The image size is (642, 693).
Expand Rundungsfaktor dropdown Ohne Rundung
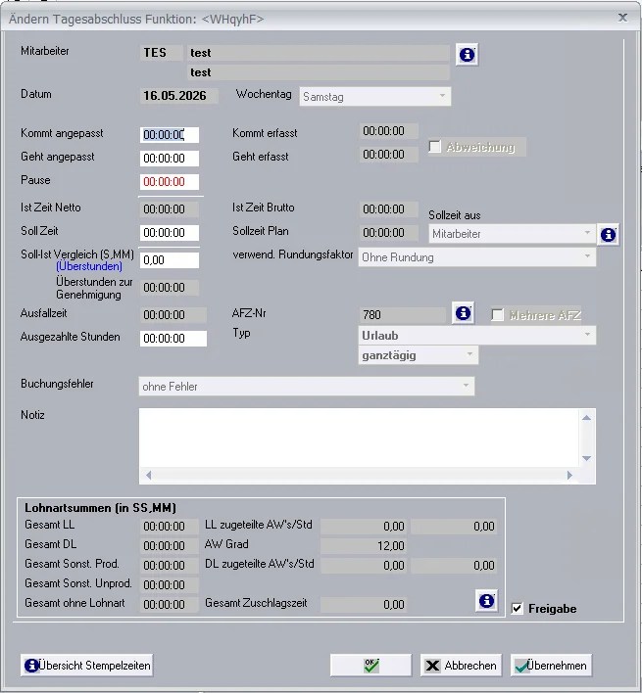point(477,257)
